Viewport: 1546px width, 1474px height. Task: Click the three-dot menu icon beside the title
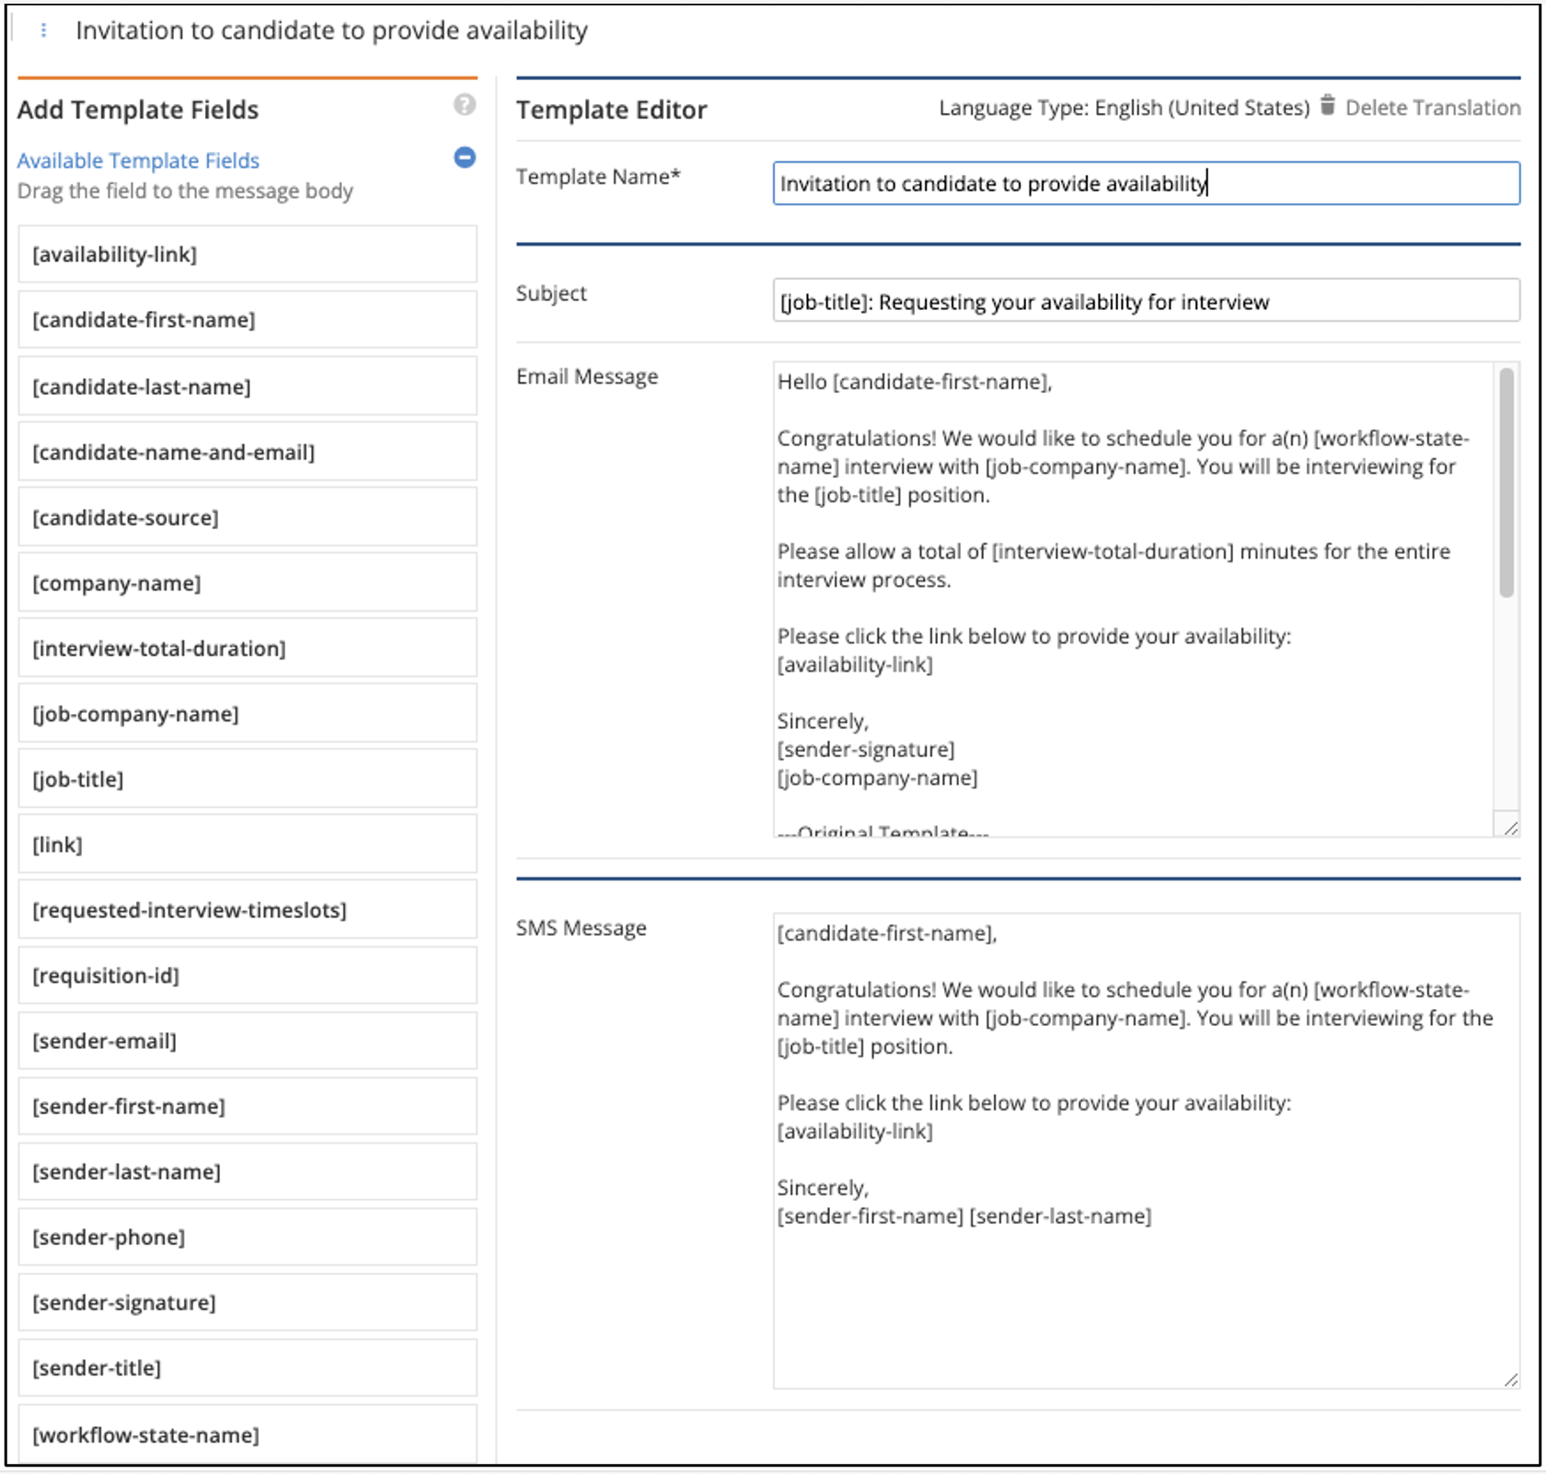[43, 30]
